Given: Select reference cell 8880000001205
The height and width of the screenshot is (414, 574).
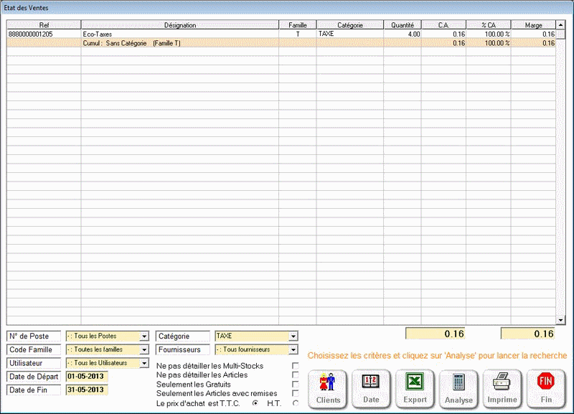Looking at the screenshot, I should click(x=44, y=34).
